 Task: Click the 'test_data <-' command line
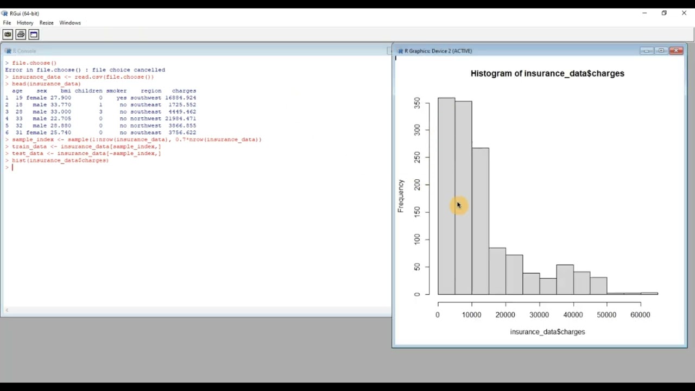[86, 153]
